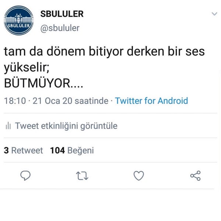Open the SBULULER profile avatar

19,20
